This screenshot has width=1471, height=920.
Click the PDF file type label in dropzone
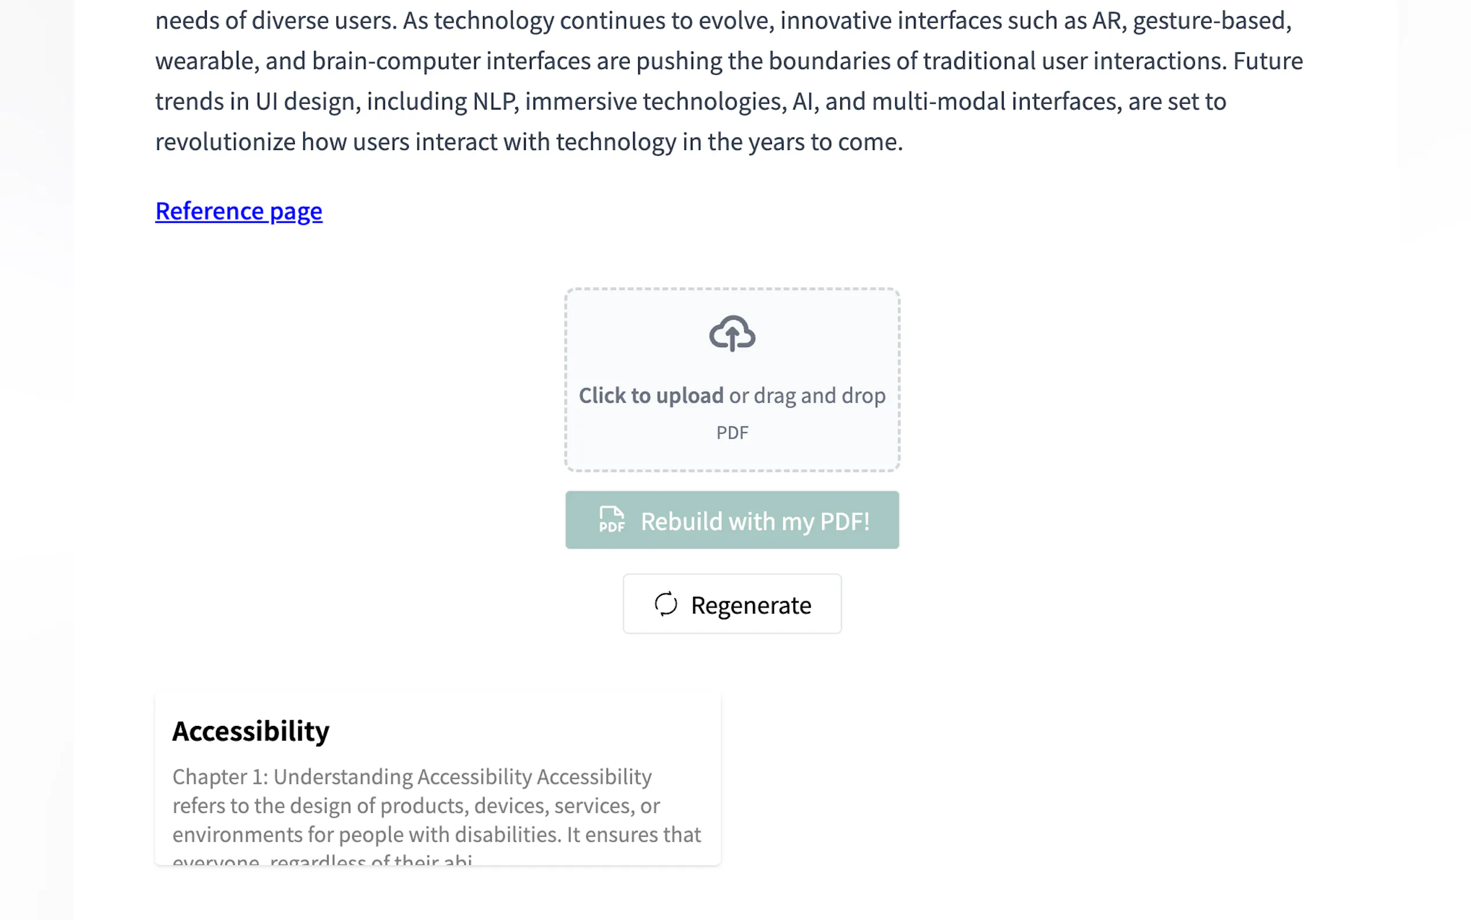click(x=732, y=433)
